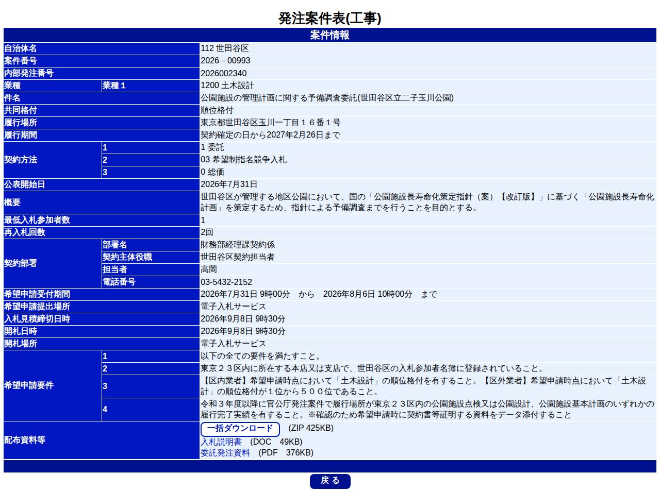The height and width of the screenshot is (490, 660).
Task: Click the 公表開始日 label cell
Action: click(102, 184)
